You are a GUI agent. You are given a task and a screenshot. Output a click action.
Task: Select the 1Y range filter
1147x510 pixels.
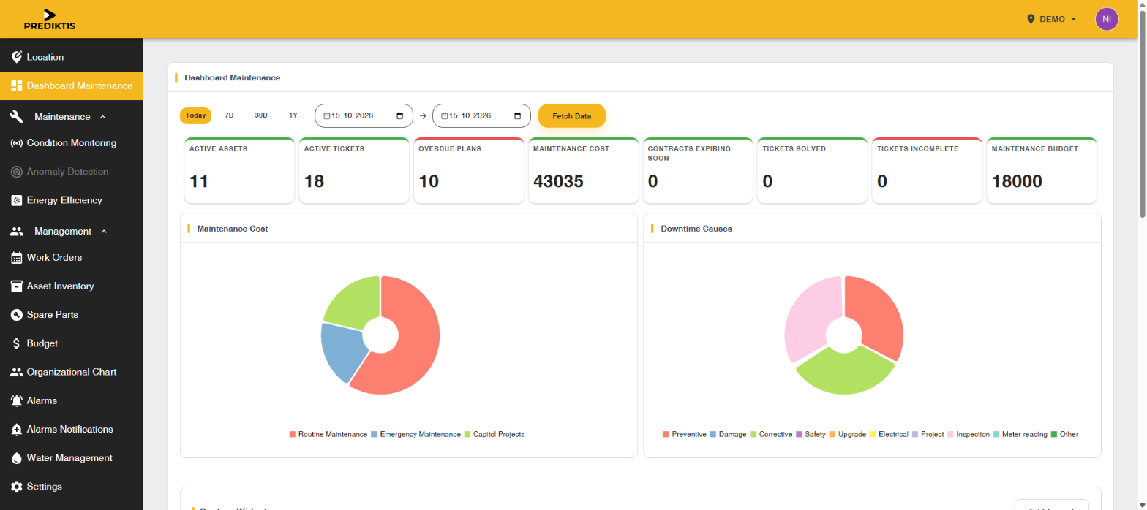[x=293, y=115]
